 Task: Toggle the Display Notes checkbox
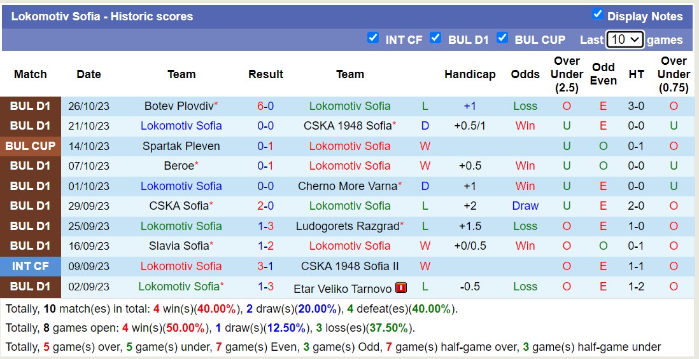pyautogui.click(x=597, y=14)
